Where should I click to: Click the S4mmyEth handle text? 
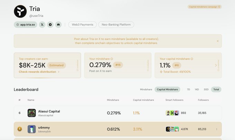(x=44, y=132)
